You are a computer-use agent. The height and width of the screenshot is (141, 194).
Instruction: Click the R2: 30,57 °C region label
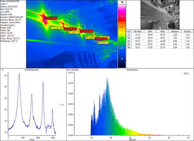pyautogui.click(x=73, y=32)
